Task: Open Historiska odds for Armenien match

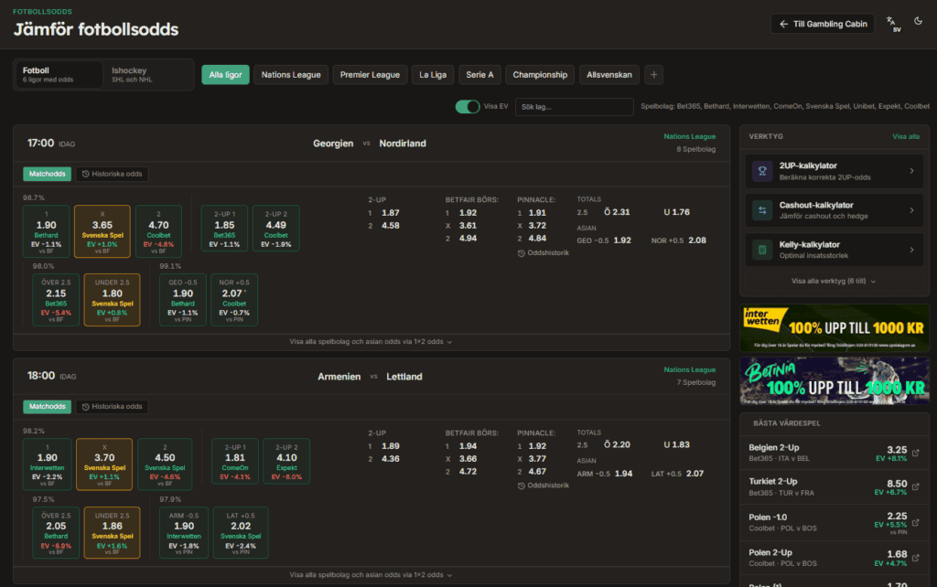Action: (113, 407)
